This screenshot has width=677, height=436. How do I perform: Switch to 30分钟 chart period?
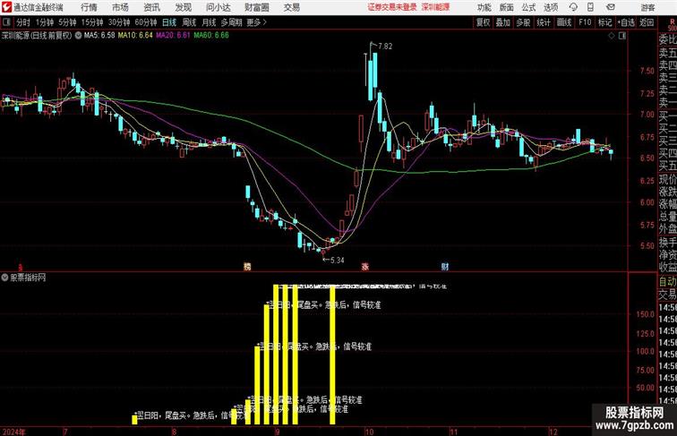point(119,22)
